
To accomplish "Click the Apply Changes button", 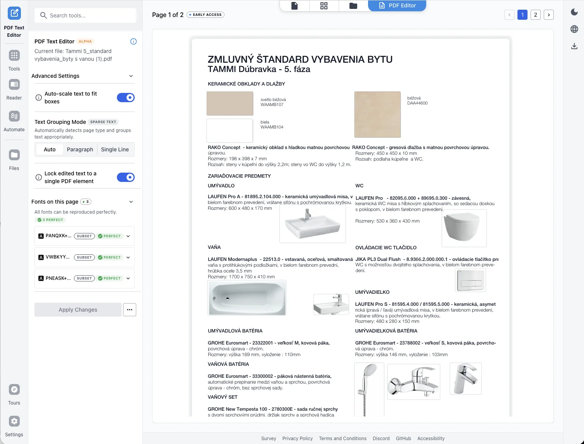I will pos(78,310).
